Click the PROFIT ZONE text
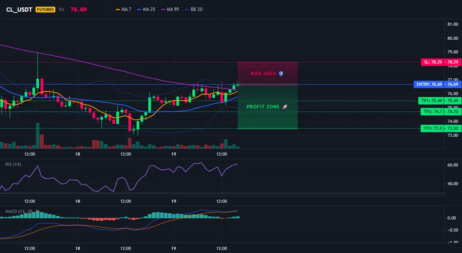Viewport: 462px width, 253px height. point(263,107)
